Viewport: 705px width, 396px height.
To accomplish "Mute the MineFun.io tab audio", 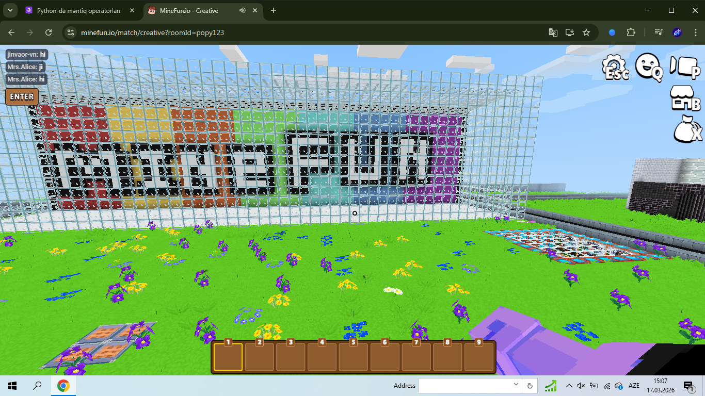I will 243,10.
